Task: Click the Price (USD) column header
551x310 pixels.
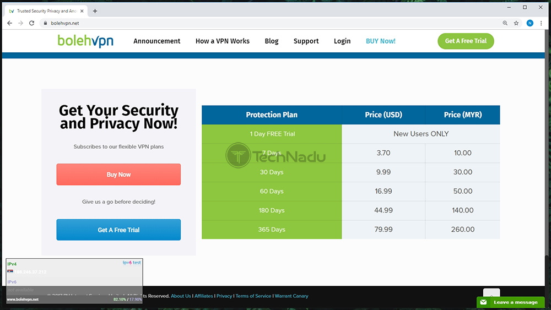Action: click(x=383, y=115)
